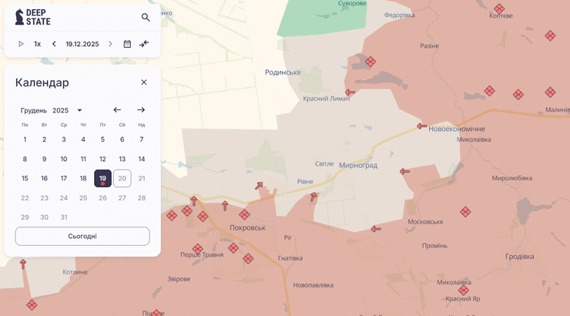Click the Мирноград city label
The height and width of the screenshot is (316, 570).
(358, 165)
